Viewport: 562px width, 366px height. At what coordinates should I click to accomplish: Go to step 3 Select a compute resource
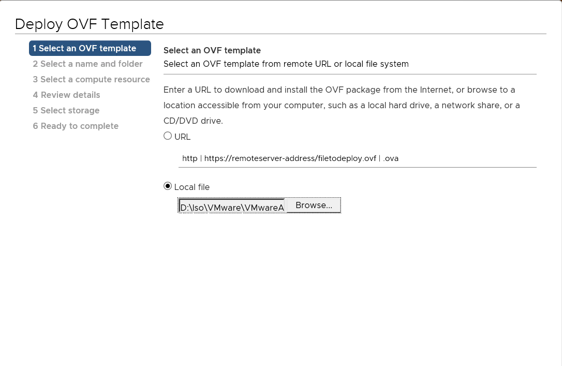point(91,79)
